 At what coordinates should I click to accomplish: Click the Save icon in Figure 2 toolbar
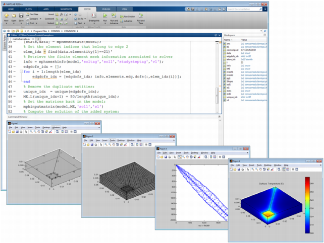point(92,145)
